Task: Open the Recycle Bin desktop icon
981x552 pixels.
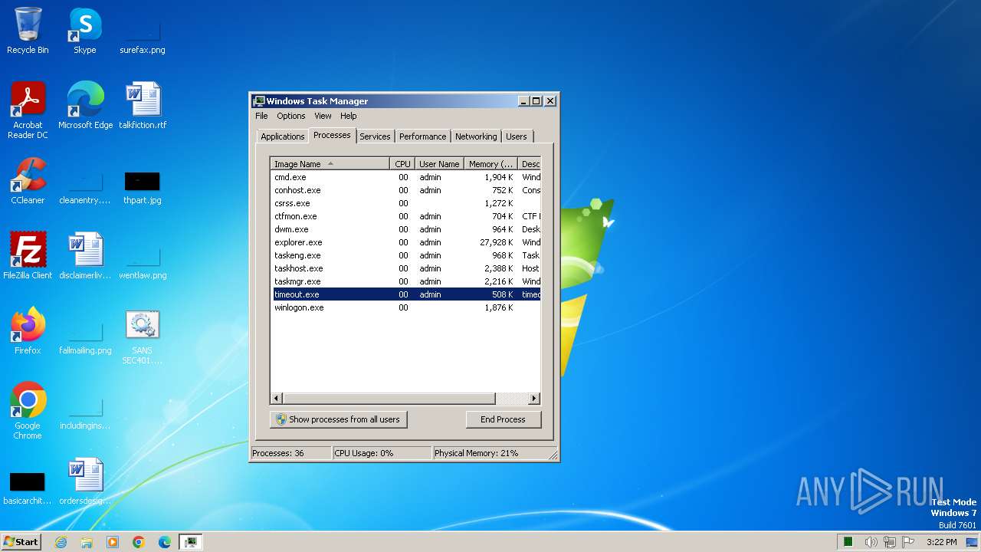Action: tap(28, 31)
